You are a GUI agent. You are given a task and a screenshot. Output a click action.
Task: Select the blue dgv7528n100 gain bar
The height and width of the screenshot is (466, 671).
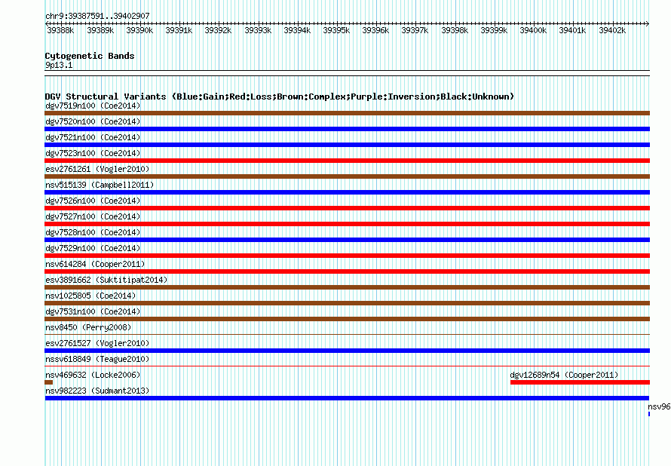coord(347,240)
